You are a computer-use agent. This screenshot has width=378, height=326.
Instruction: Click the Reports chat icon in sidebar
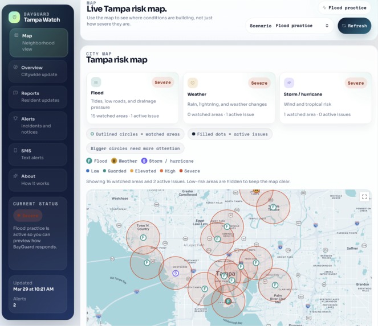[15, 93]
